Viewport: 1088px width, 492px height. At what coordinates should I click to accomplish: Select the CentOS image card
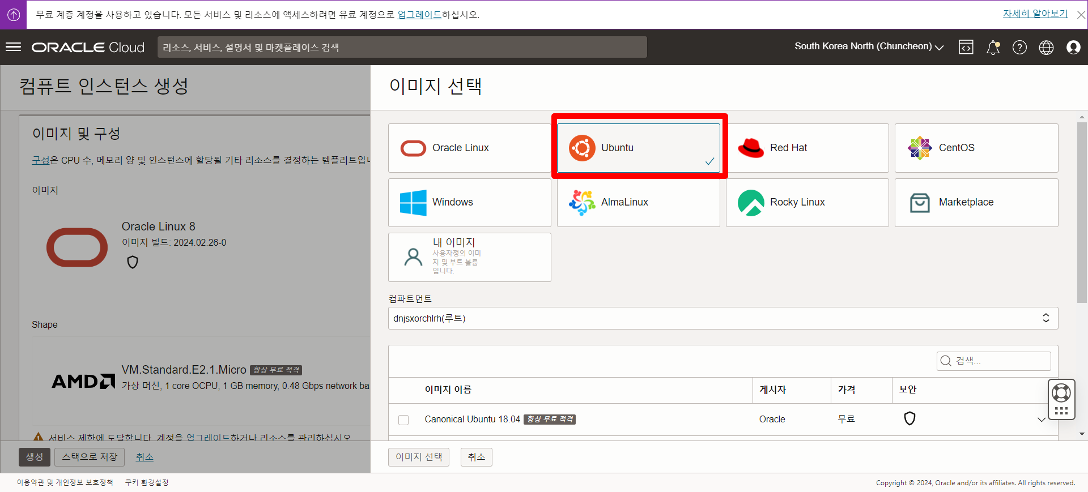(976, 148)
